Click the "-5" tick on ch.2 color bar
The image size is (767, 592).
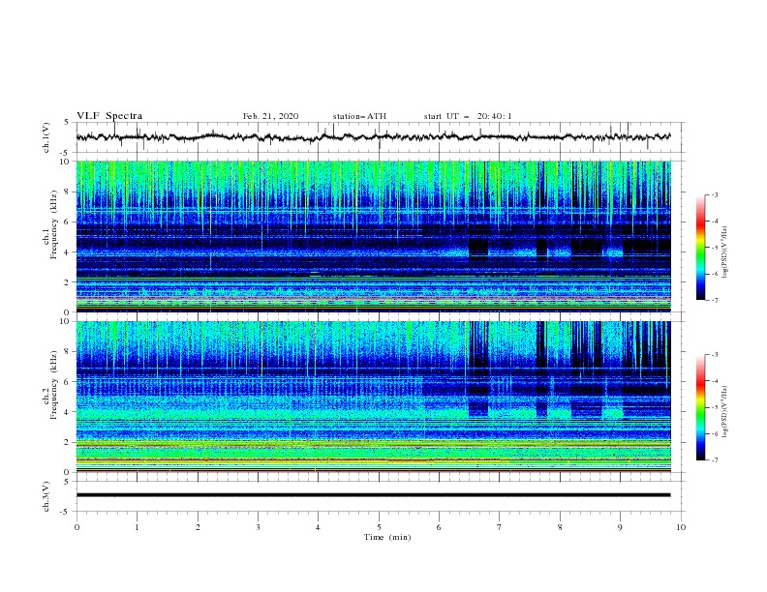(x=714, y=407)
